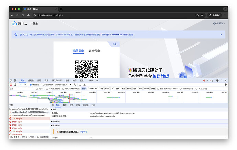This screenshot has width=237, height=150.
Task: Open the 中国站 site region dropdown
Action: point(219,23)
